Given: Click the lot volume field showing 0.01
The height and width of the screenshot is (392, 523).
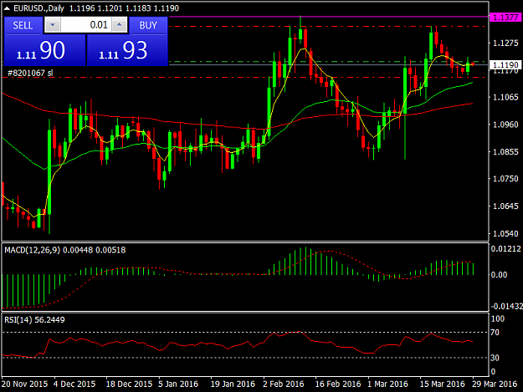Looking at the screenshot, I should click(x=85, y=25).
